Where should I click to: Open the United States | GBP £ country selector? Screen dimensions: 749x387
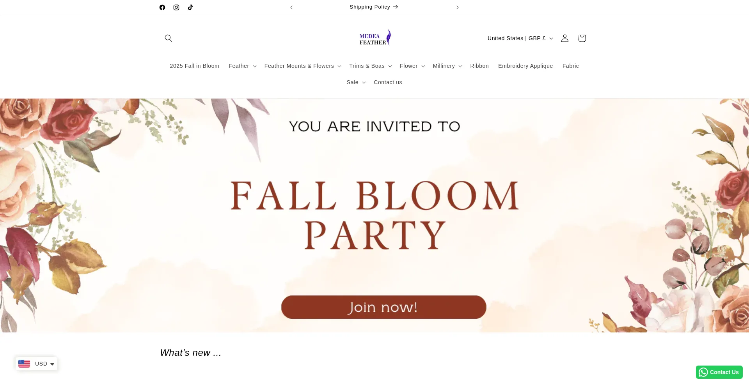click(x=520, y=38)
